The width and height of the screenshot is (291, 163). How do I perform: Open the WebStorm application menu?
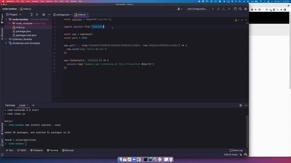pos(10,1)
